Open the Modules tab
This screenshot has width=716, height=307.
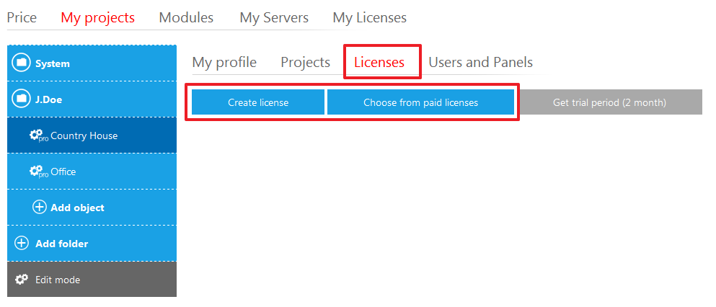click(186, 17)
